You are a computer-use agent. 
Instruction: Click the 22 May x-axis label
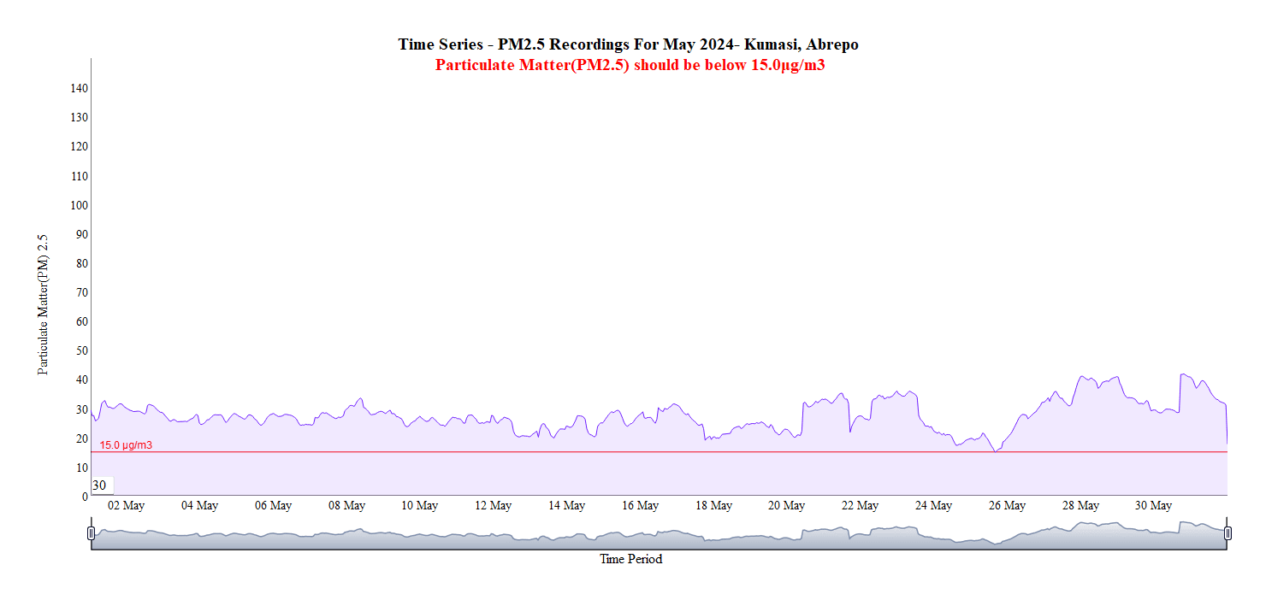click(860, 506)
